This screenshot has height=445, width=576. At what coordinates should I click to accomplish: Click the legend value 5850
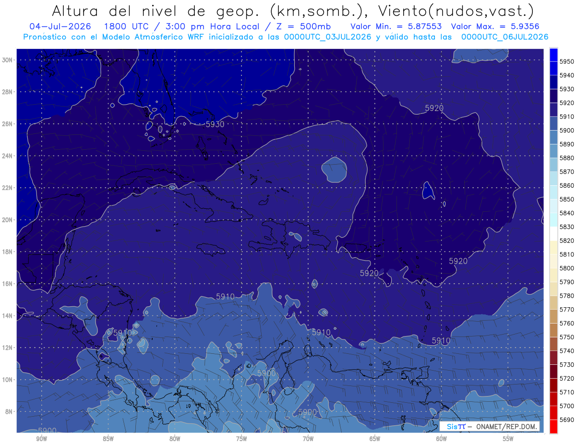[x=567, y=199]
